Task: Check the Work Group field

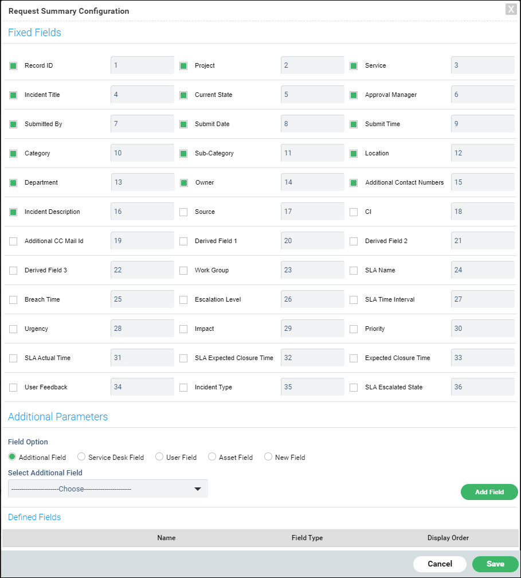Action: pos(183,271)
